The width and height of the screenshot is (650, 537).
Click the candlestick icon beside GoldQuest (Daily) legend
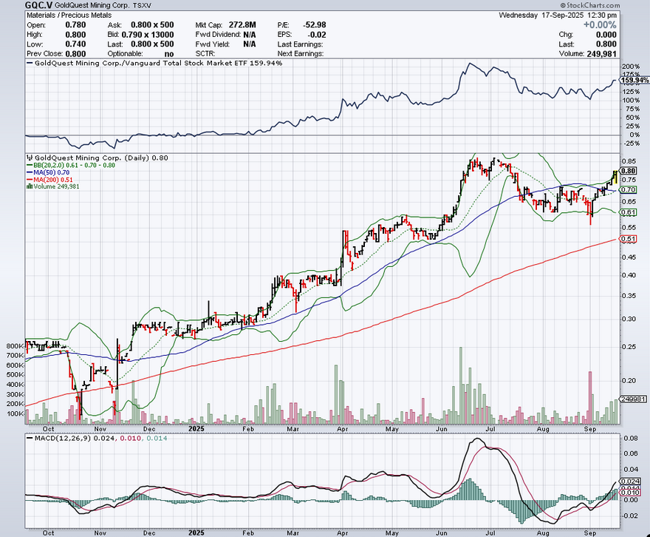pos(30,158)
